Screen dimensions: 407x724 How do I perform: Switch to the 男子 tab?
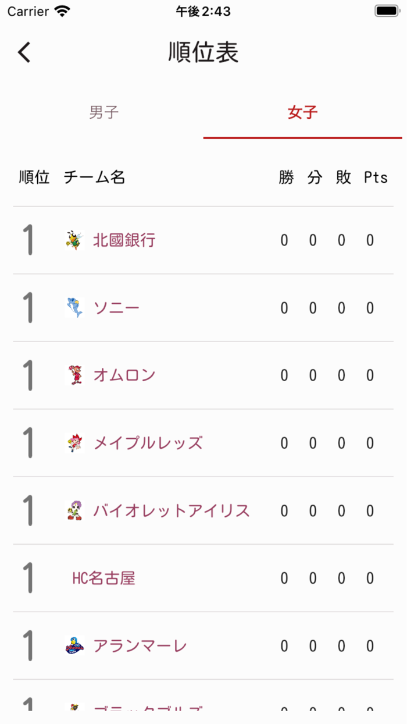tap(103, 112)
